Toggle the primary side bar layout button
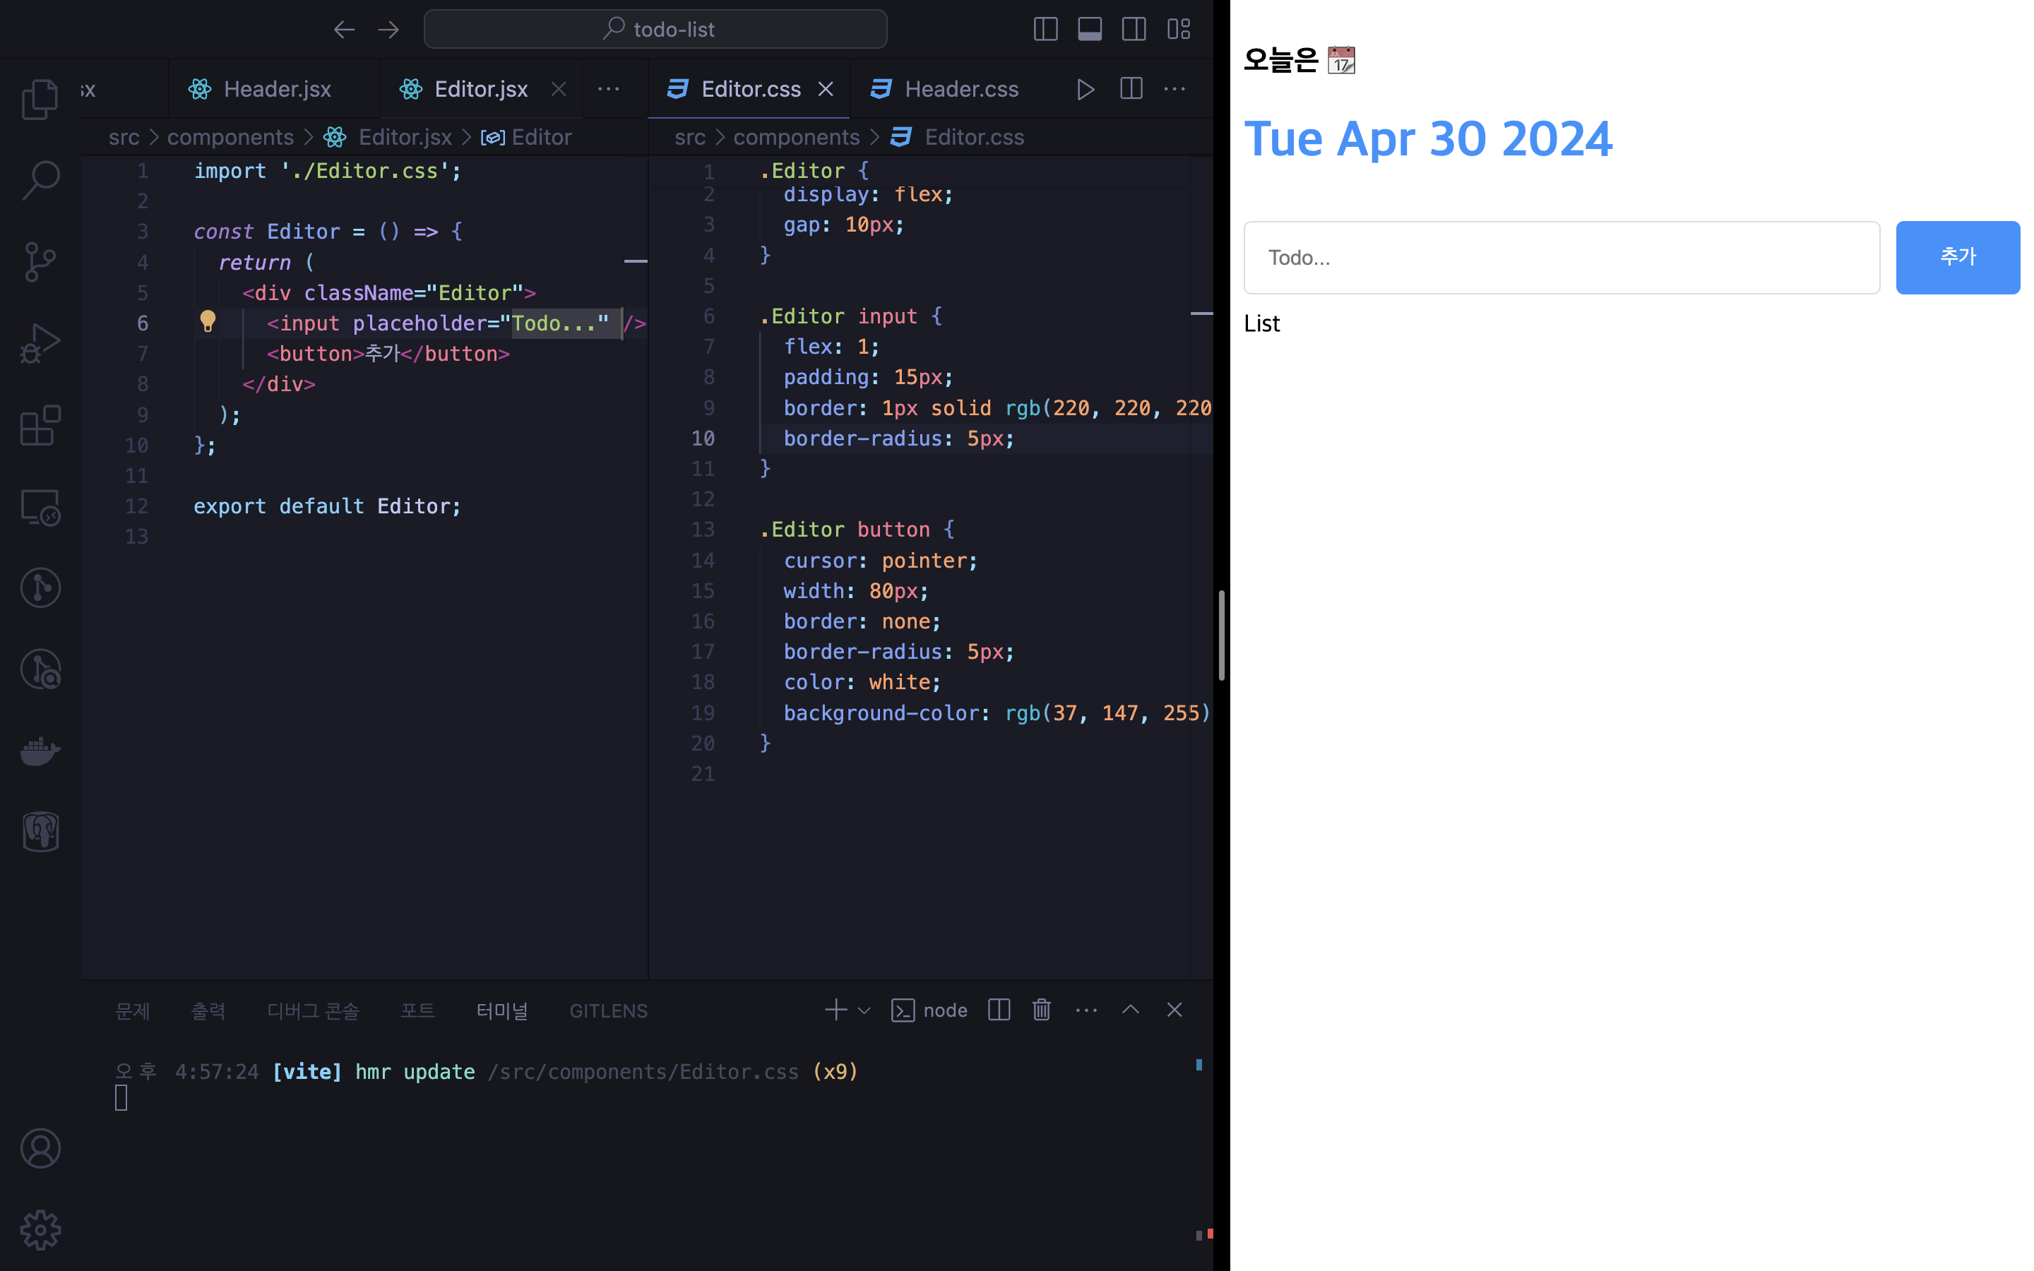The height and width of the screenshot is (1271, 2034). pos(1045,30)
